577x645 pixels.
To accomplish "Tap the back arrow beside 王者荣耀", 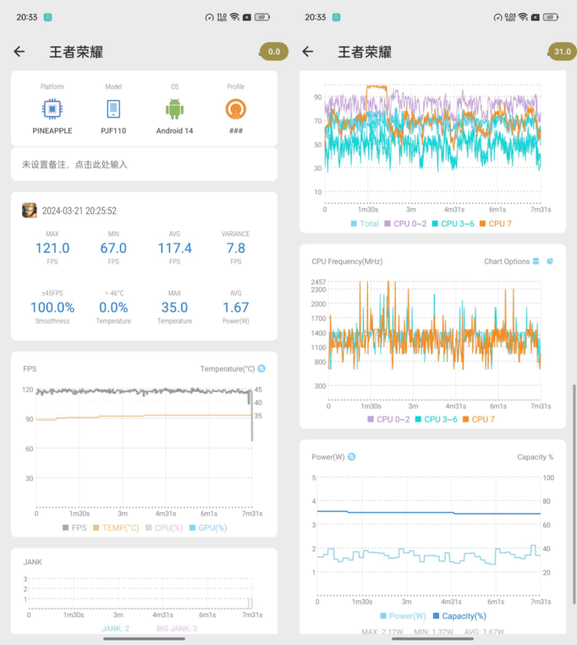I will click(19, 52).
